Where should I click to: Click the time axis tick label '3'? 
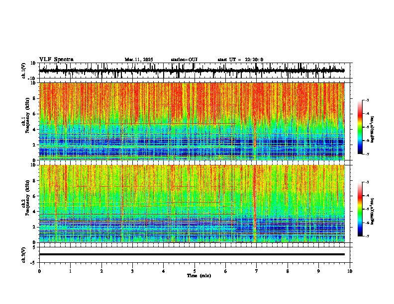[132, 271]
